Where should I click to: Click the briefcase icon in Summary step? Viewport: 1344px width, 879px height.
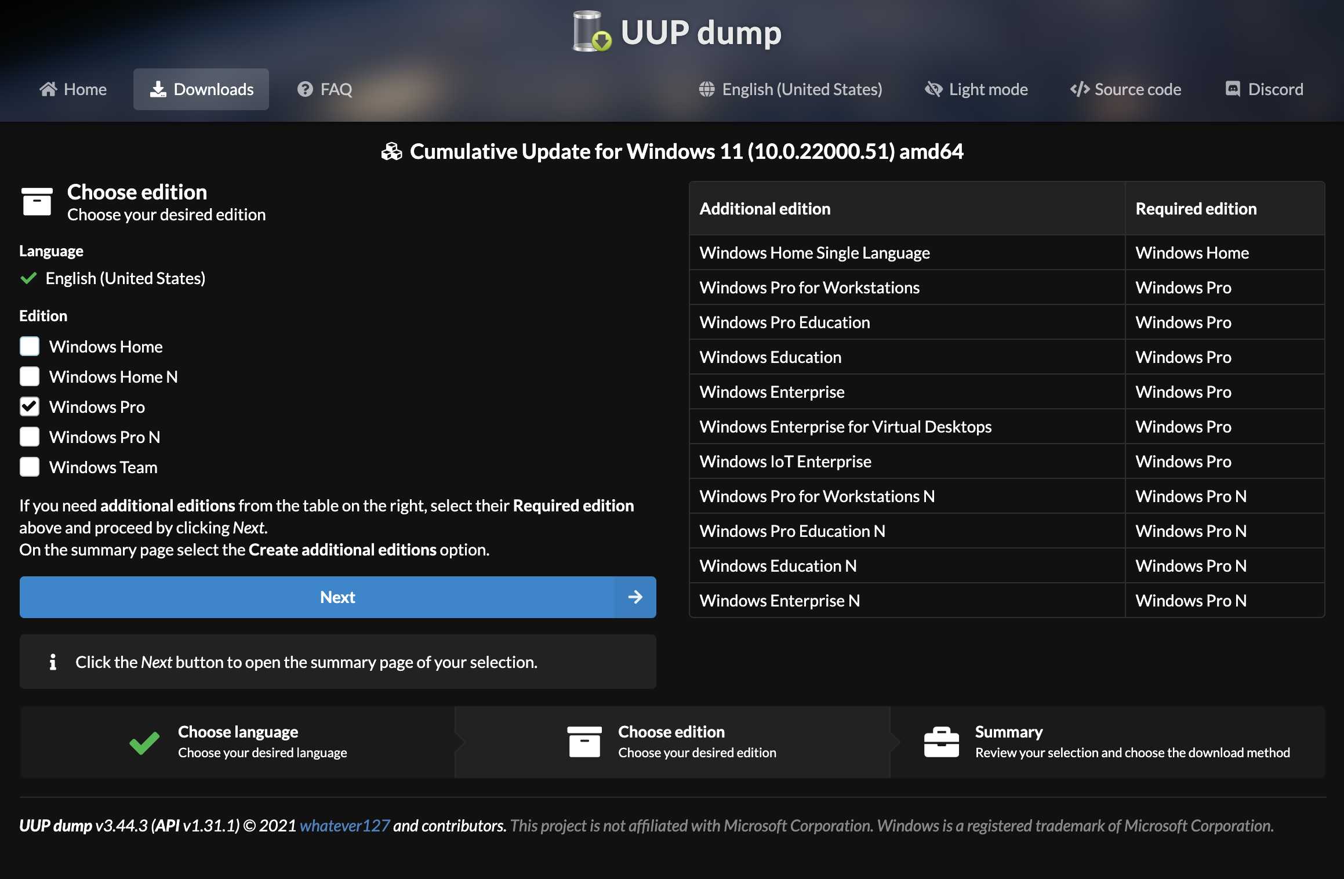pos(942,742)
